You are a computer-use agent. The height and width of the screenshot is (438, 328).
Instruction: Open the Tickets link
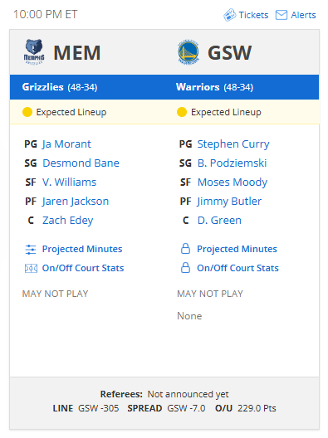[x=253, y=15]
